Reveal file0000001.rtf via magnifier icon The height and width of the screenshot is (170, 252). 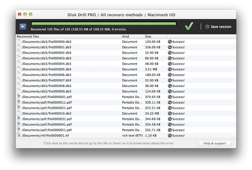[170, 136]
